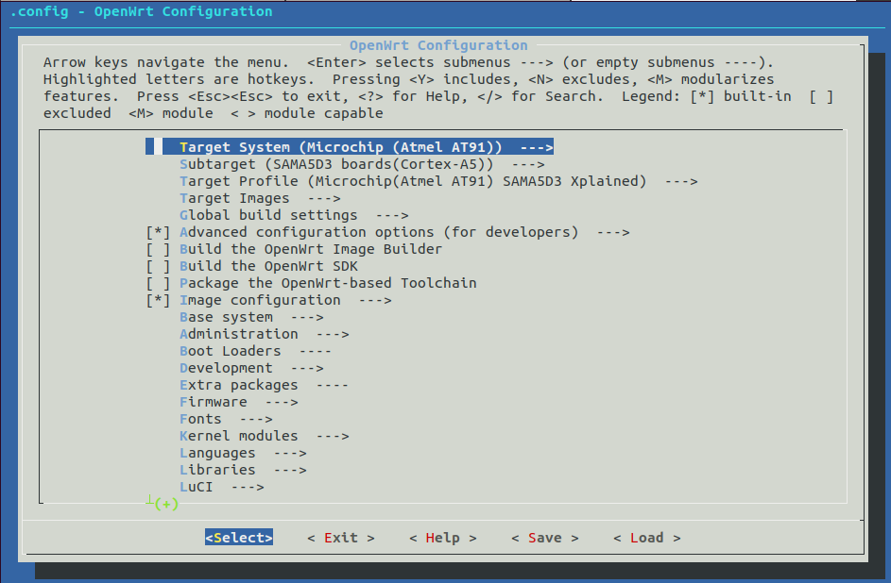891x583 pixels.
Task: Click the .config - OpenWrt Configuration header text
Action: pos(141,11)
